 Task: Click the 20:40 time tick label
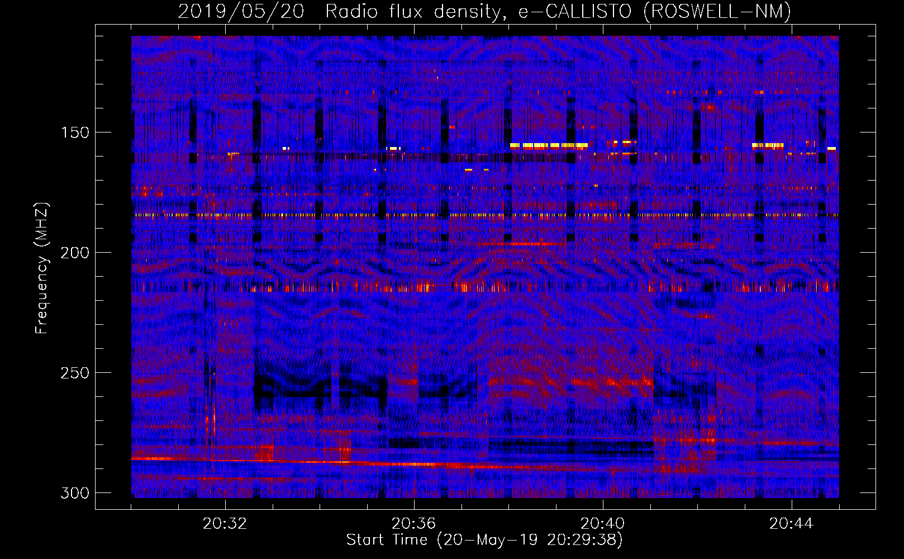click(x=603, y=524)
